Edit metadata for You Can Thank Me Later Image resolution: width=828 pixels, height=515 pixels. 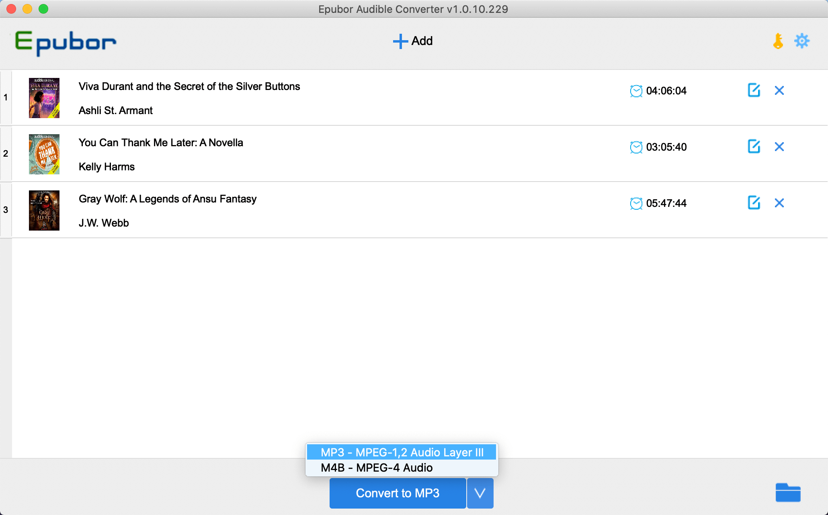pos(754,147)
